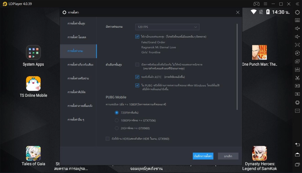
Task: Click the settings dialog vertical scrollbar
Action: [x=237, y=67]
